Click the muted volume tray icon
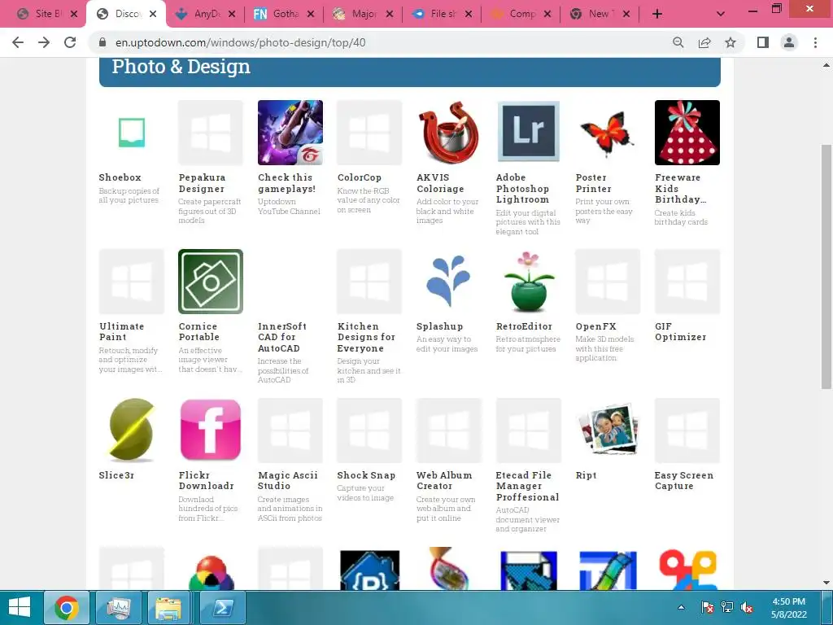Viewport: 833px width, 625px height. coord(747,607)
